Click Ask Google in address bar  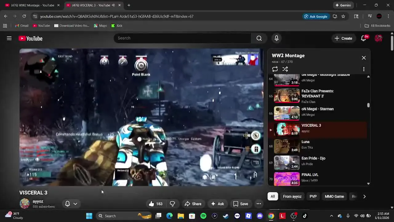tap(316, 16)
